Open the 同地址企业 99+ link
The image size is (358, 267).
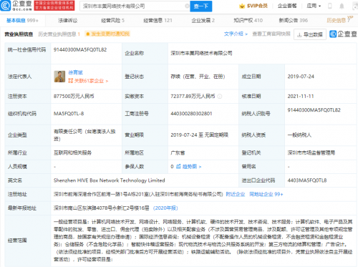[x=266, y=194]
